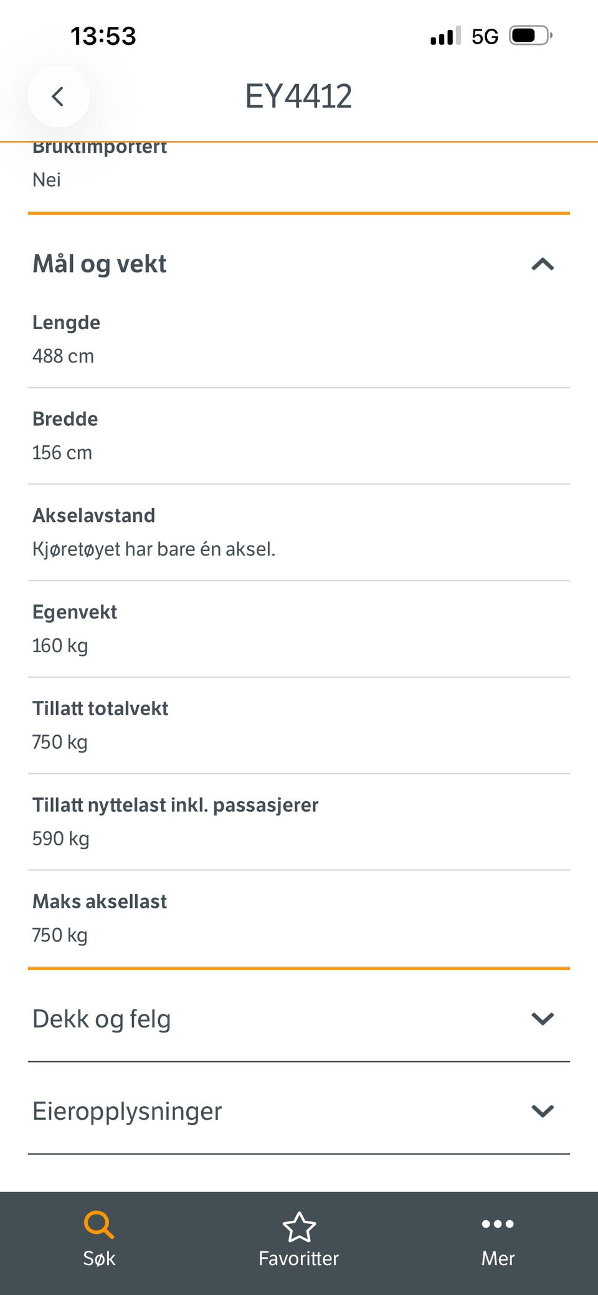Select the Tillatt totalvekt 750 kg row
The width and height of the screenshot is (598, 1295).
(x=299, y=726)
